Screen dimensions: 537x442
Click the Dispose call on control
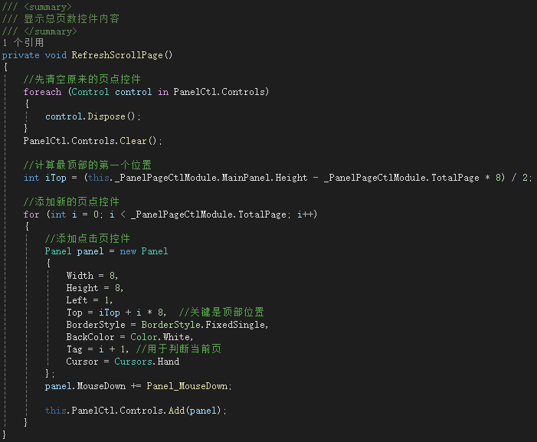tap(106, 116)
